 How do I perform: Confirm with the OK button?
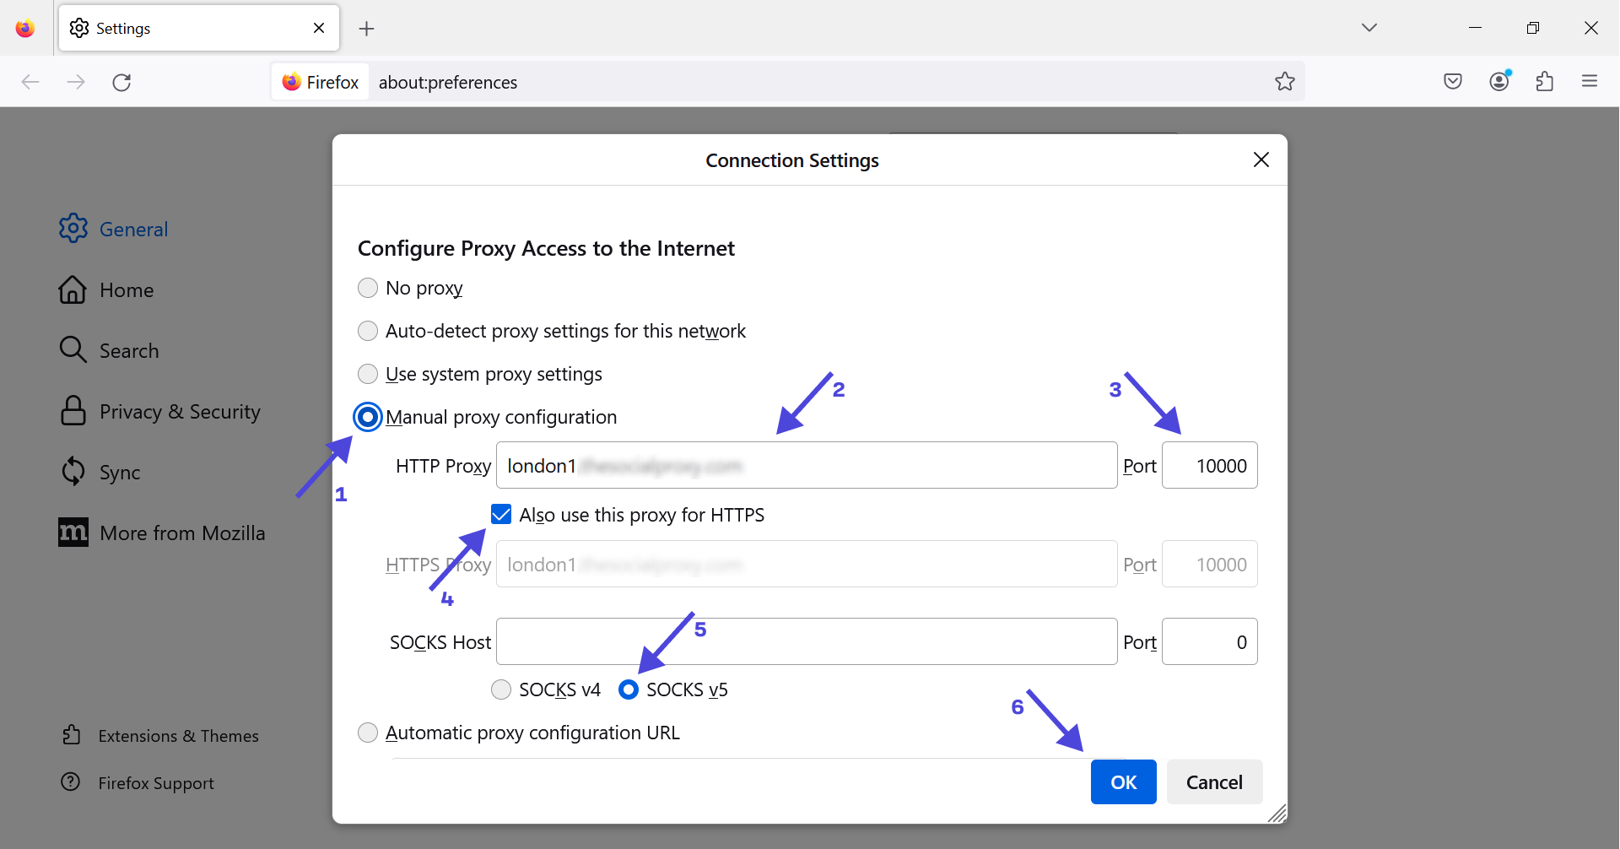pyautogui.click(x=1123, y=781)
